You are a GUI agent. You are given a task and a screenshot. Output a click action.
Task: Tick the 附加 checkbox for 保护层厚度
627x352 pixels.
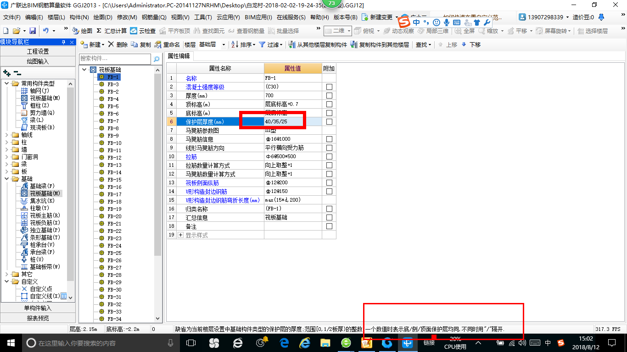pos(329,121)
